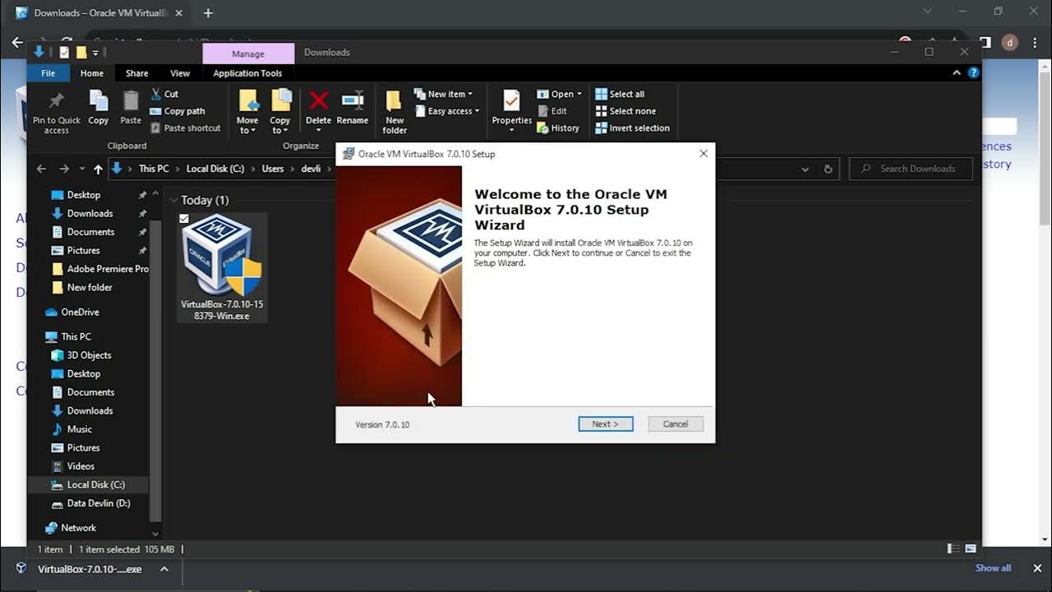Create a New folder from ribbon
Image resolution: width=1052 pixels, height=592 pixels.
(x=394, y=112)
